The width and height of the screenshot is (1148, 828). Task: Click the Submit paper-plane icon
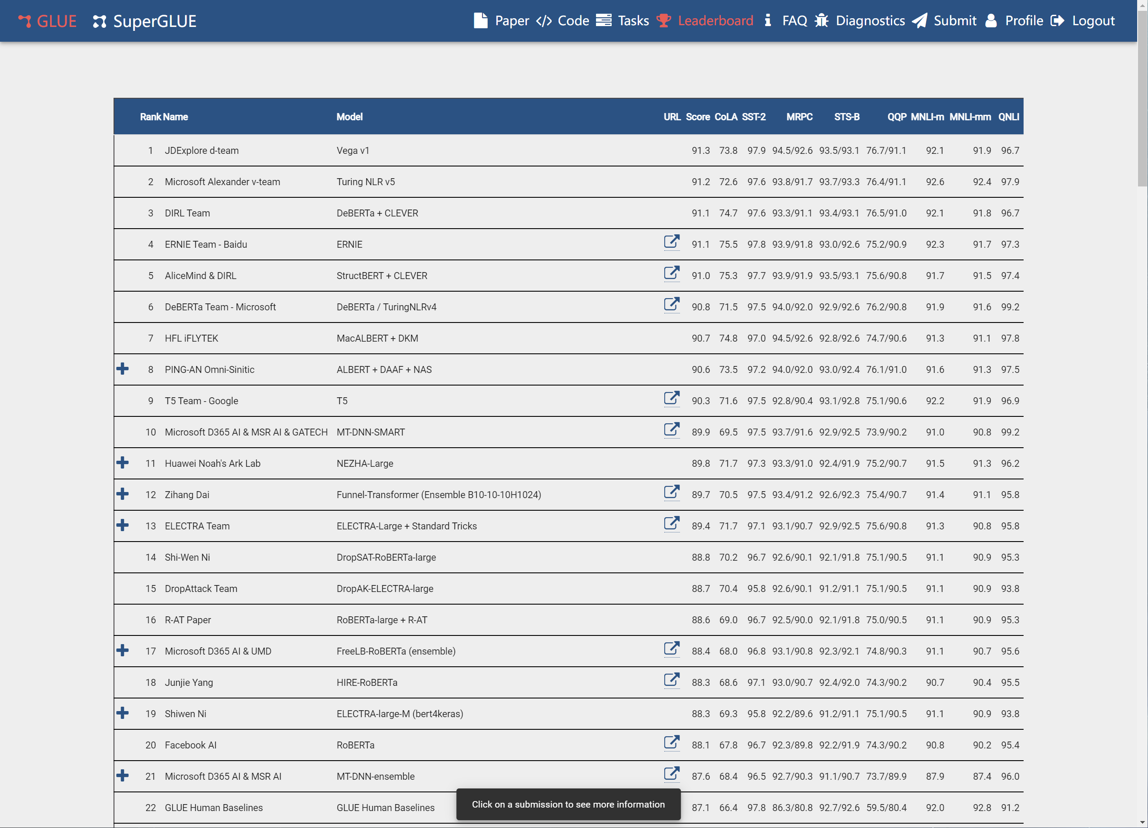(920, 21)
